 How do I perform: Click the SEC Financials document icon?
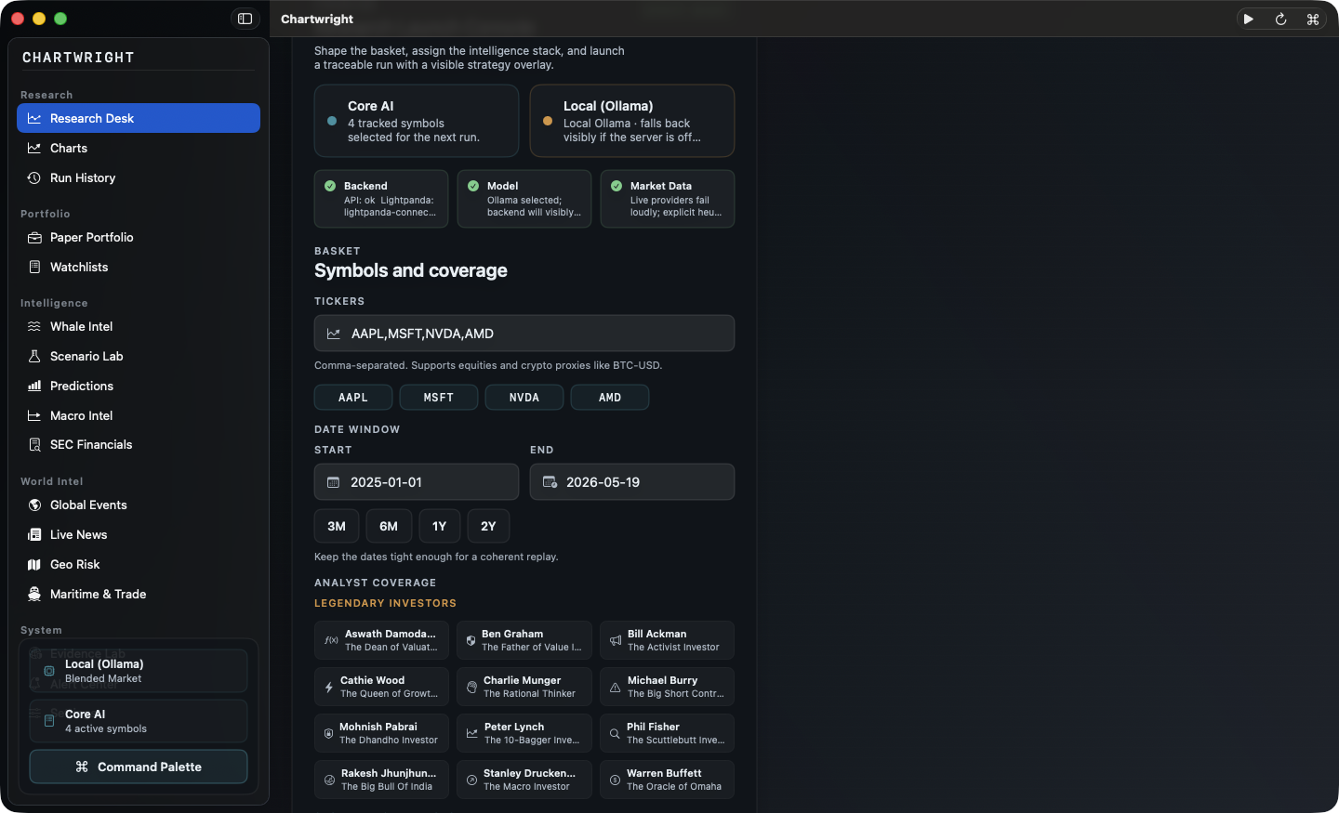[34, 445]
